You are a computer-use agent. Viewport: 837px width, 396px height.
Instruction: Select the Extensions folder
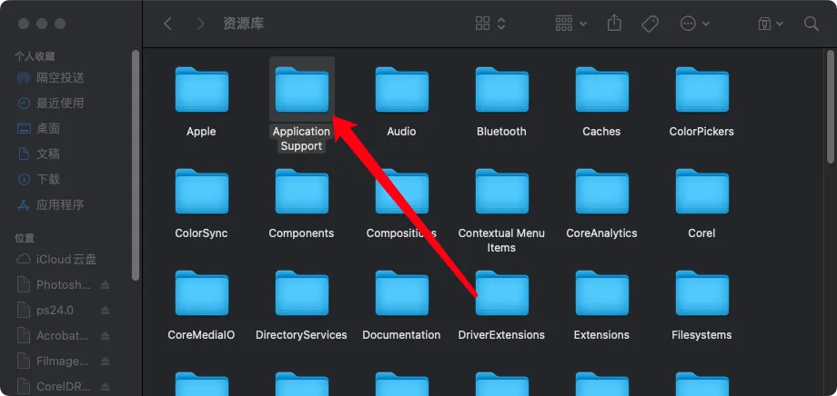click(x=601, y=293)
